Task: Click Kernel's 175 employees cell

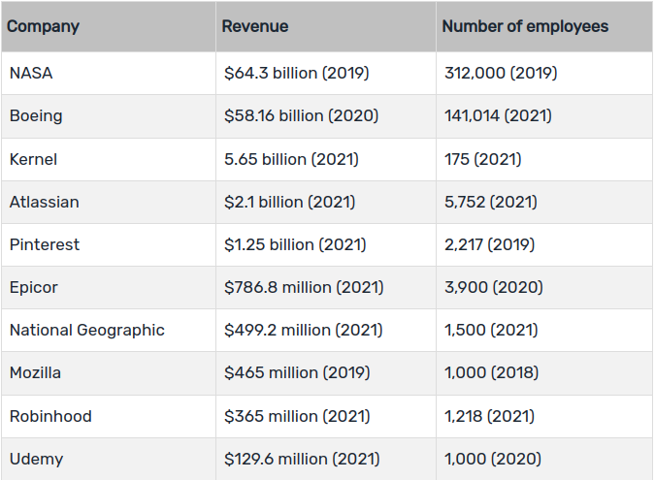Action: coord(482,159)
